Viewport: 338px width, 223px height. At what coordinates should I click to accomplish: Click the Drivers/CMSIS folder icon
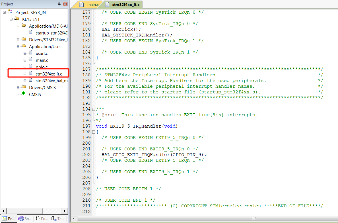pos(24,87)
